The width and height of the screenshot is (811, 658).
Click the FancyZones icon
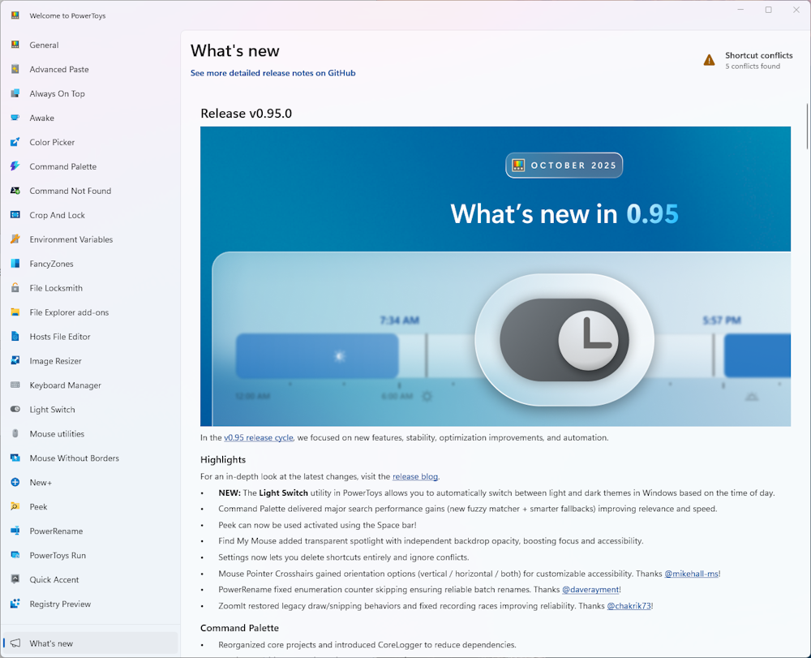(x=15, y=264)
